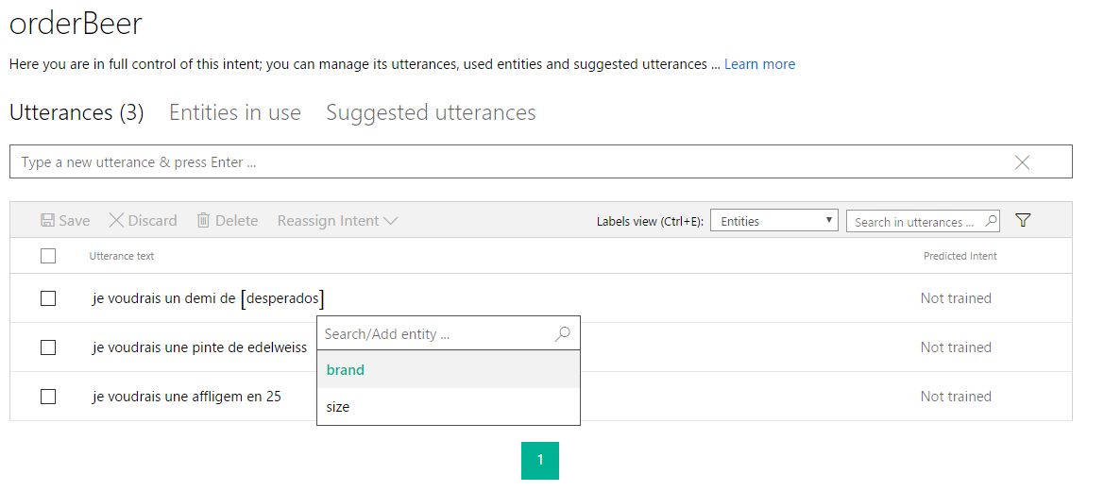Switch to Entities in use tab
The image size is (1104, 491).
coord(235,113)
